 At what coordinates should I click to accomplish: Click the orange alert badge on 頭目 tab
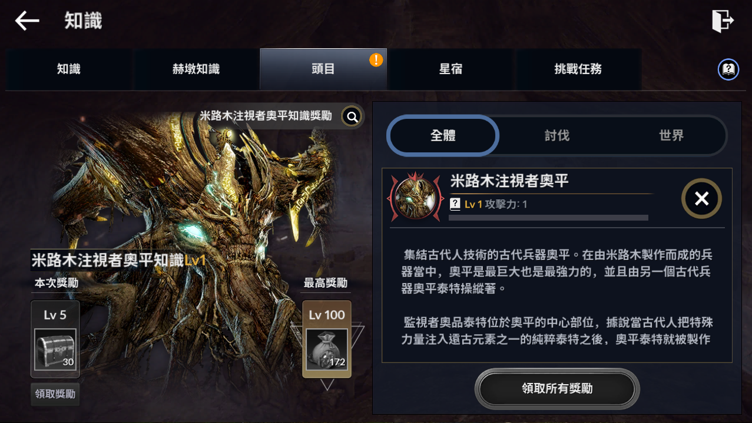click(x=376, y=59)
